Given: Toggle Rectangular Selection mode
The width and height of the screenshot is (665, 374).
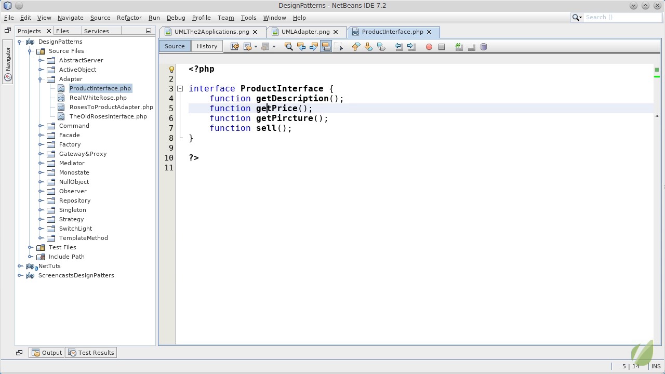Looking at the screenshot, I should pos(339,47).
